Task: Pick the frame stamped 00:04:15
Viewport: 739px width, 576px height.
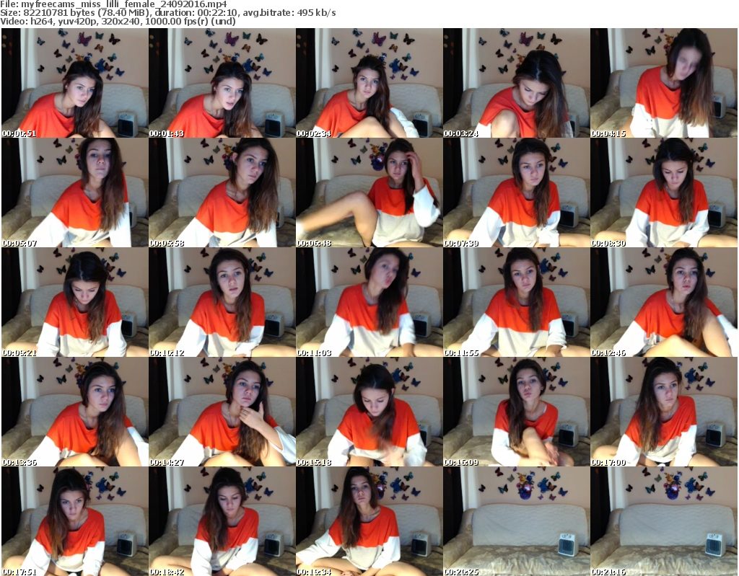Action: (x=663, y=84)
